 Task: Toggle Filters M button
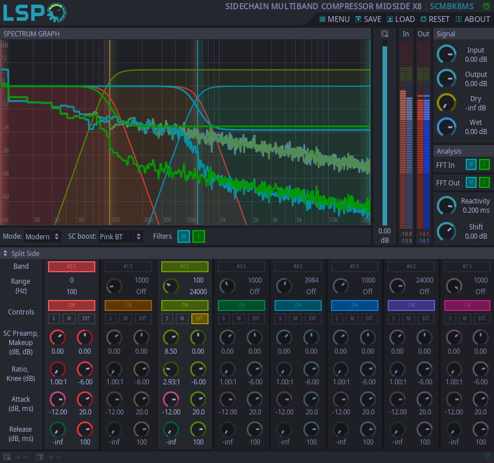tap(184, 236)
